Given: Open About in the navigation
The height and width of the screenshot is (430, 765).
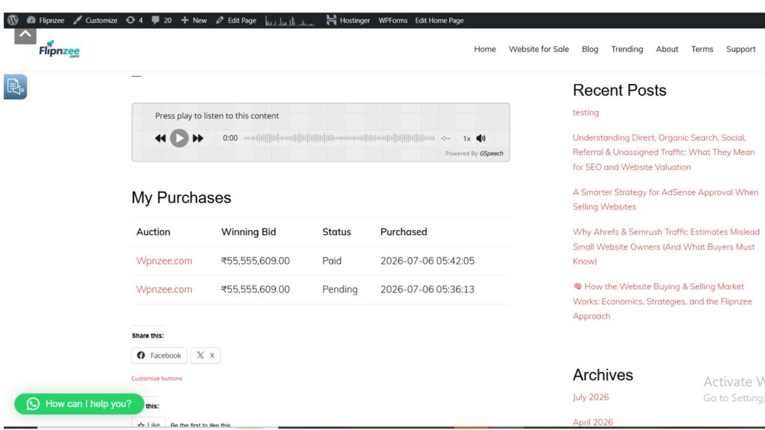Looking at the screenshot, I should click(x=667, y=49).
